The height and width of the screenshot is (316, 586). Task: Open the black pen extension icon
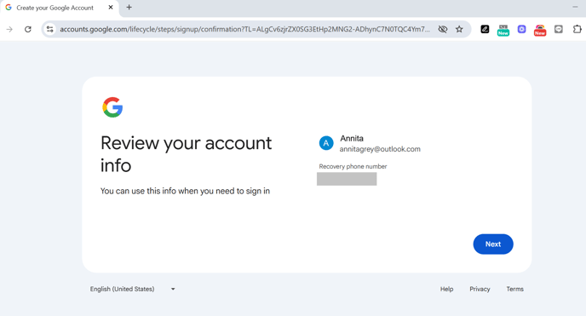coord(485,29)
